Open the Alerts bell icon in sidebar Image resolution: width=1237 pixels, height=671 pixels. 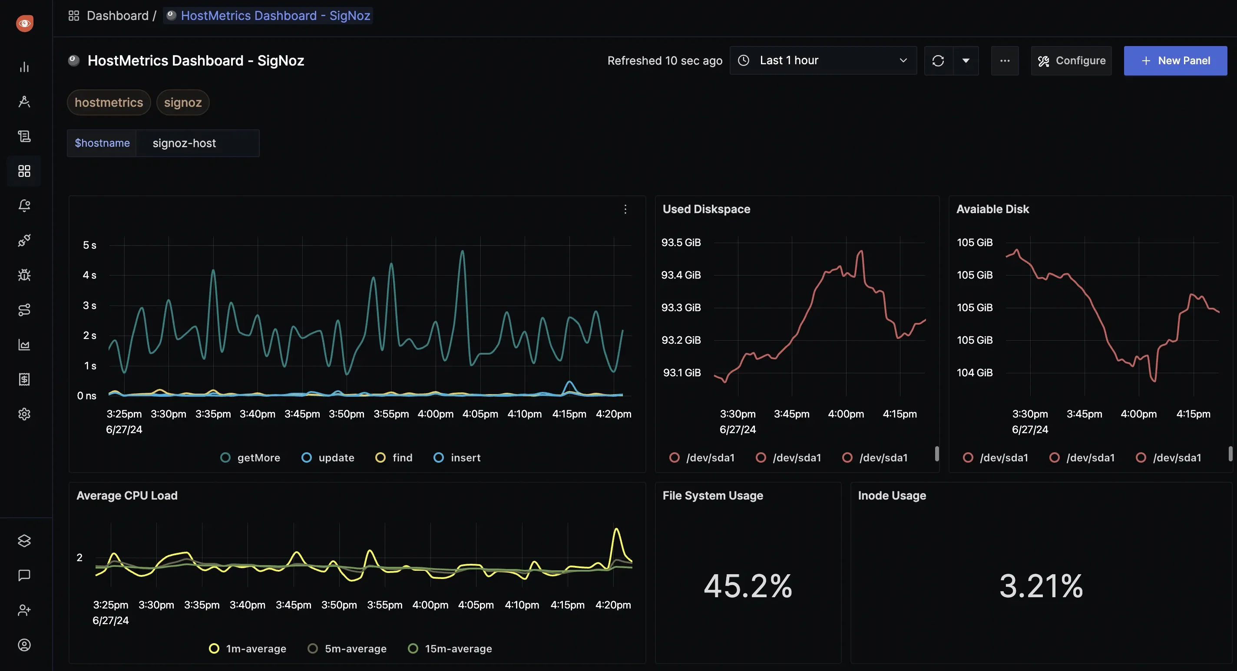[x=24, y=205]
